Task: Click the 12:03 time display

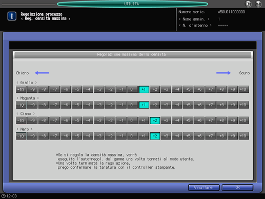Action: point(12,196)
